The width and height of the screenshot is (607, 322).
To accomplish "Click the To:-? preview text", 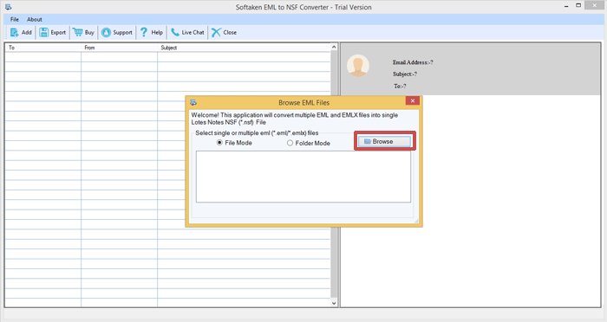I will (400, 87).
